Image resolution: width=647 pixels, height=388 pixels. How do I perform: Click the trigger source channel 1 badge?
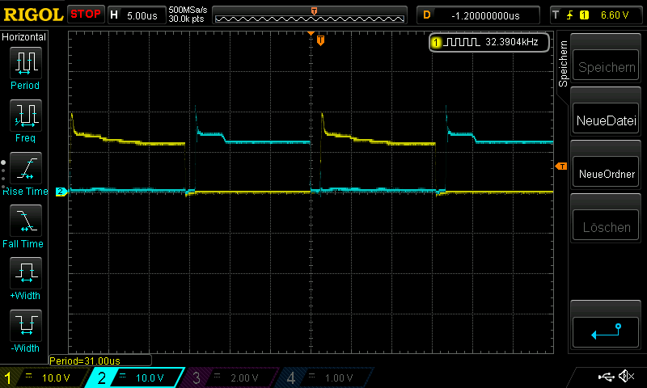tap(584, 15)
